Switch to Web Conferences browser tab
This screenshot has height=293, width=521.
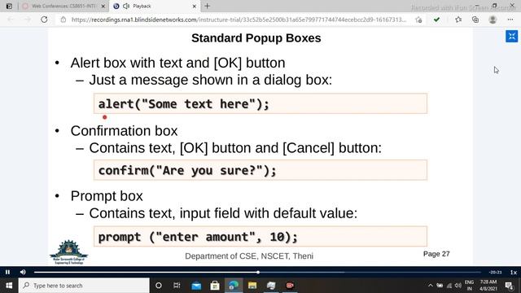pos(63,6)
